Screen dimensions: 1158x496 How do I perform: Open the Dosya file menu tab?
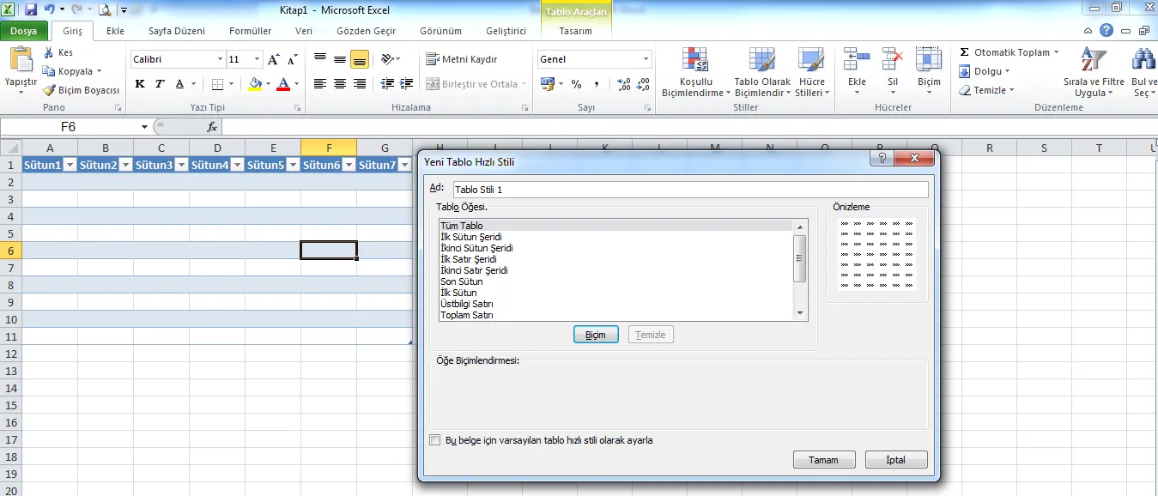coord(24,31)
